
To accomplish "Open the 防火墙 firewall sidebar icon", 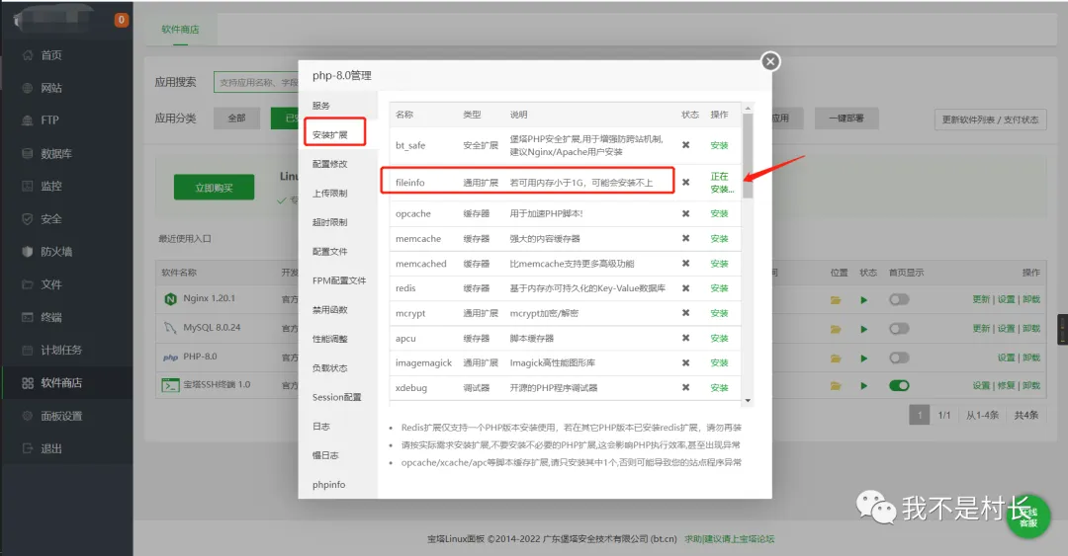I will (27, 252).
